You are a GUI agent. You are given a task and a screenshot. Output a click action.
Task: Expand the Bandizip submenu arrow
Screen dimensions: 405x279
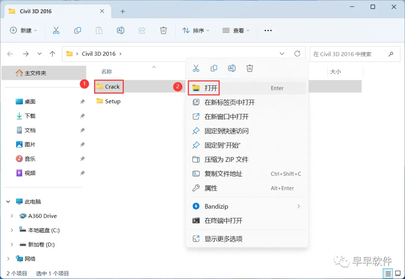tap(298, 206)
